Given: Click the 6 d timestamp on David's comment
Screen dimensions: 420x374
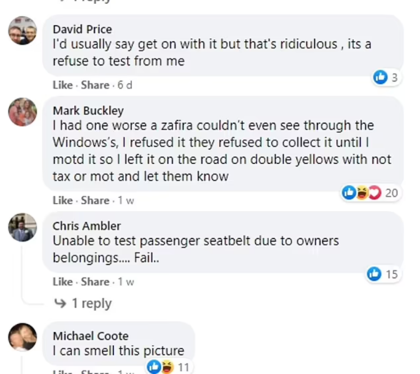Looking at the screenshot, I should 125,85.
